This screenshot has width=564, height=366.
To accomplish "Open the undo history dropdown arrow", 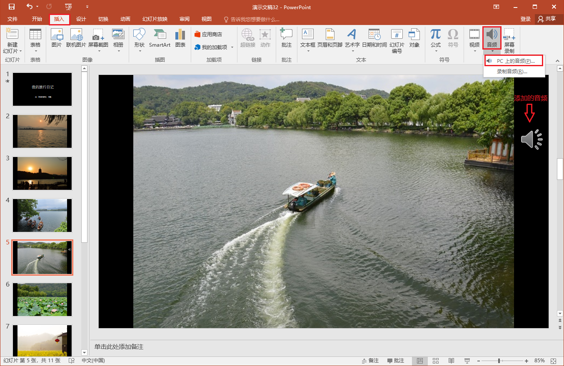I will [37, 7].
